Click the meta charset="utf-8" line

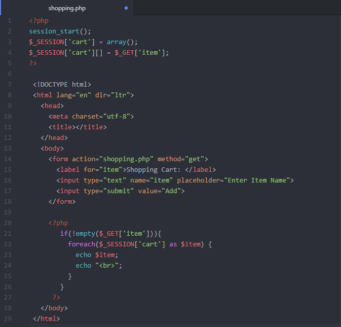pos(91,117)
